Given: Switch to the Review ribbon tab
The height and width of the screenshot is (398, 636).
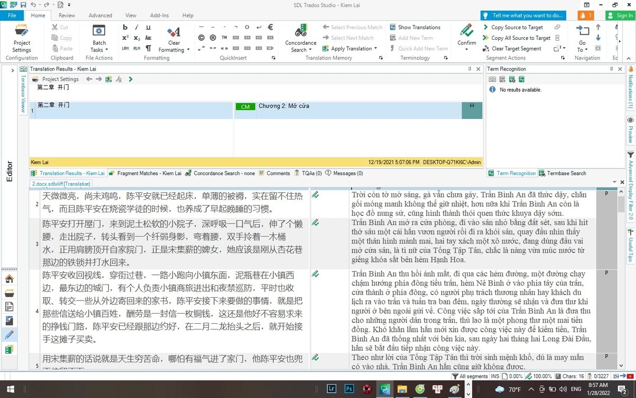Looking at the screenshot, I should (67, 15).
